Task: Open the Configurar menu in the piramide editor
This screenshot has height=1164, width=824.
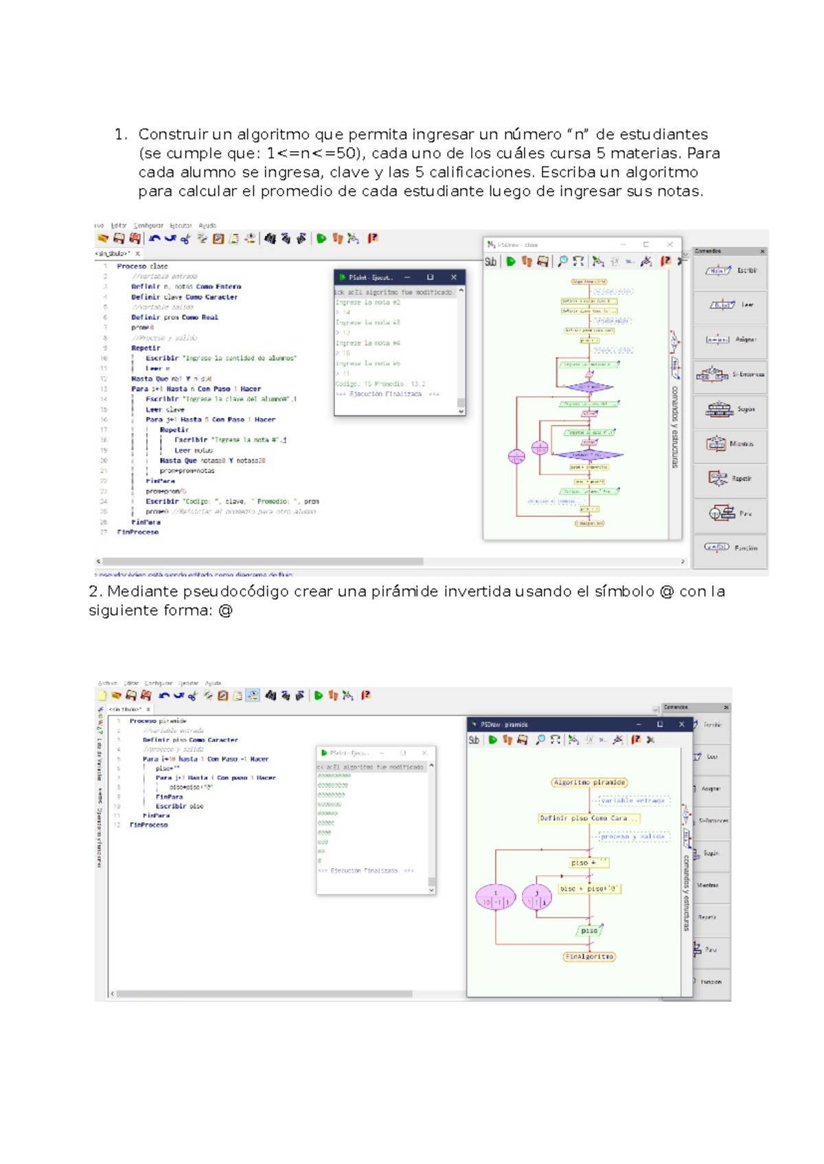Action: click(158, 683)
